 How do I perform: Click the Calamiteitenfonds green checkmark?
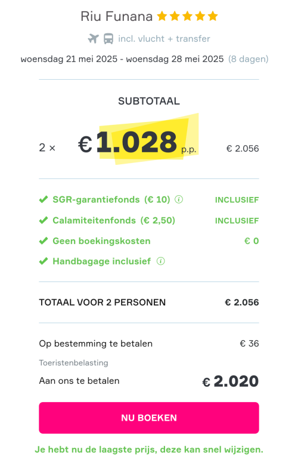(44, 220)
